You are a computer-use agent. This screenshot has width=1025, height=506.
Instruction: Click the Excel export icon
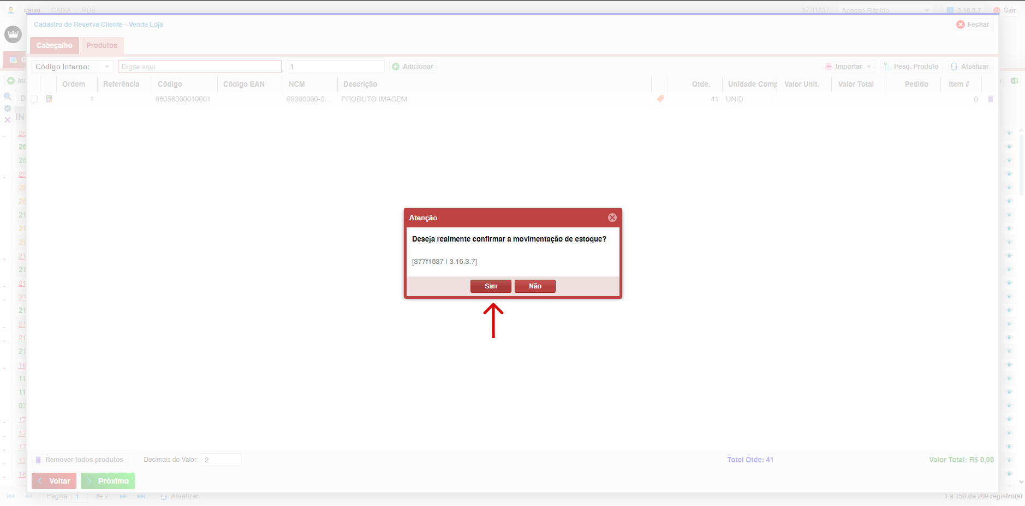(x=1014, y=81)
